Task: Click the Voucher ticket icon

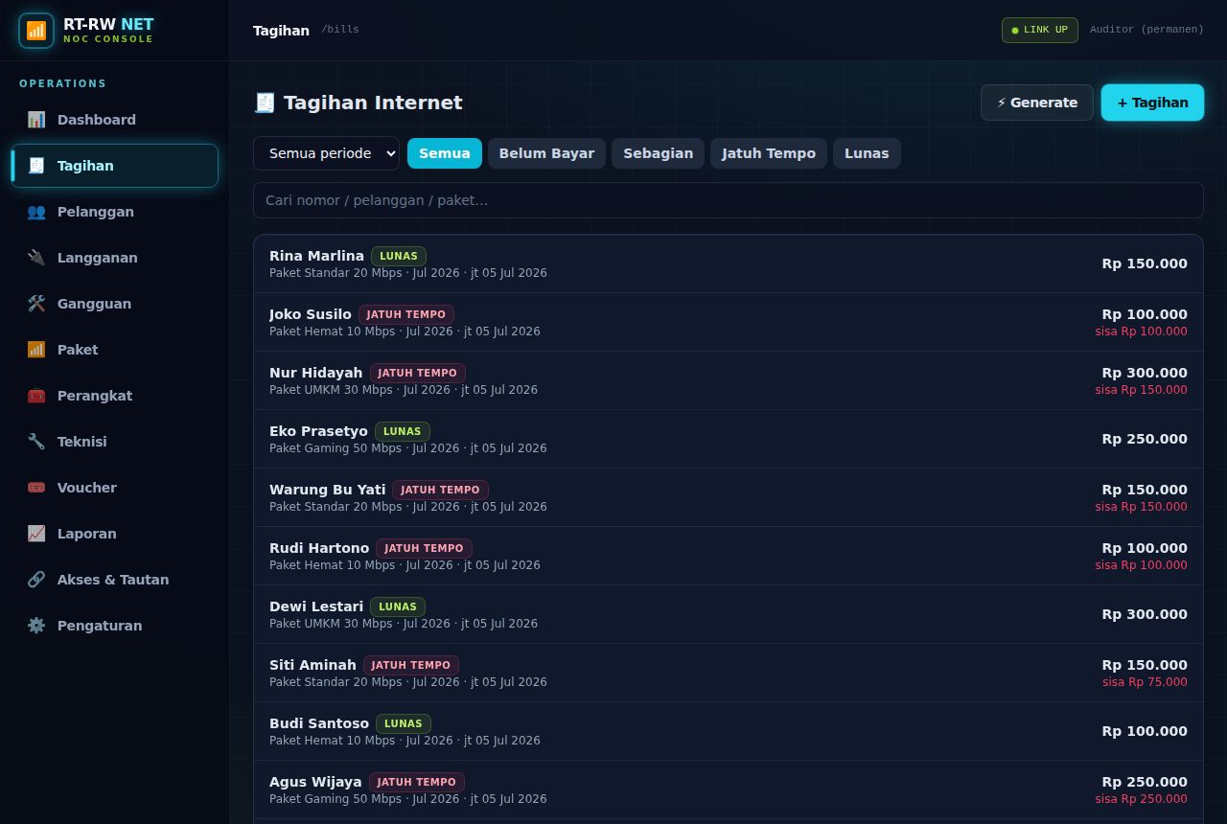Action: tap(36, 488)
